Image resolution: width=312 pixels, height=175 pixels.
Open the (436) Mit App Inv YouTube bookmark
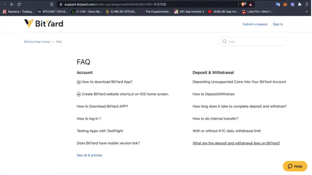click(x=223, y=12)
